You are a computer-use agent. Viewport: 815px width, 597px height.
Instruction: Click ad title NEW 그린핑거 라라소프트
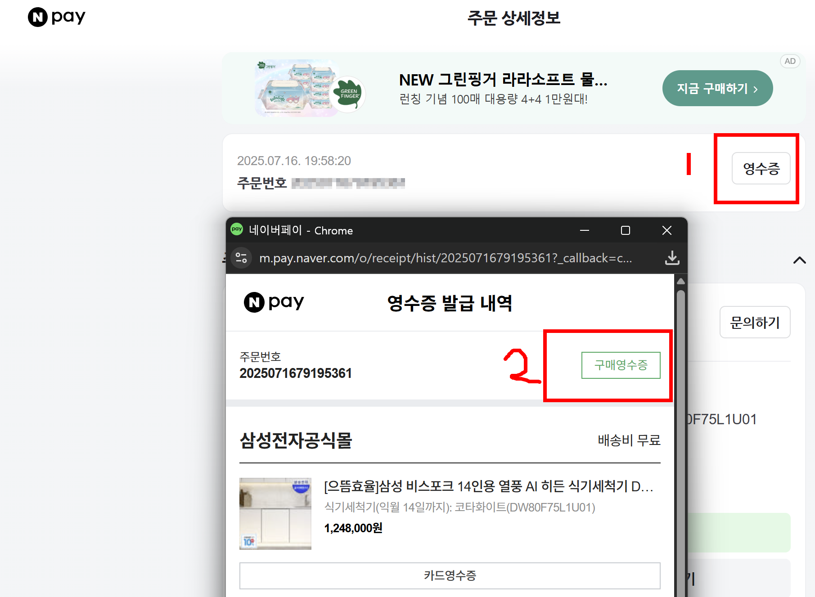(503, 80)
